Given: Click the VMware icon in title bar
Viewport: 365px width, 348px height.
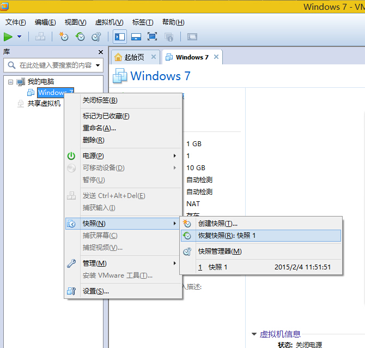Looking at the screenshot, I should pos(4,6).
